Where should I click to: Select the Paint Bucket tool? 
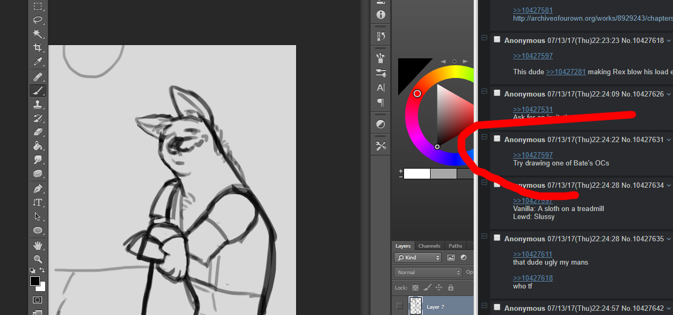[38, 146]
